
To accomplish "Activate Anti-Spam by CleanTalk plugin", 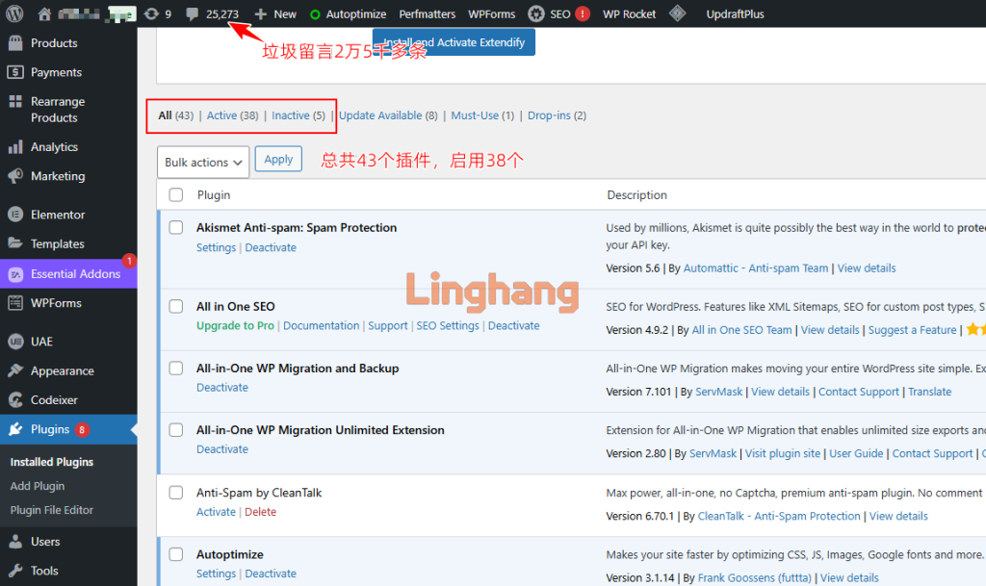I will (x=216, y=512).
